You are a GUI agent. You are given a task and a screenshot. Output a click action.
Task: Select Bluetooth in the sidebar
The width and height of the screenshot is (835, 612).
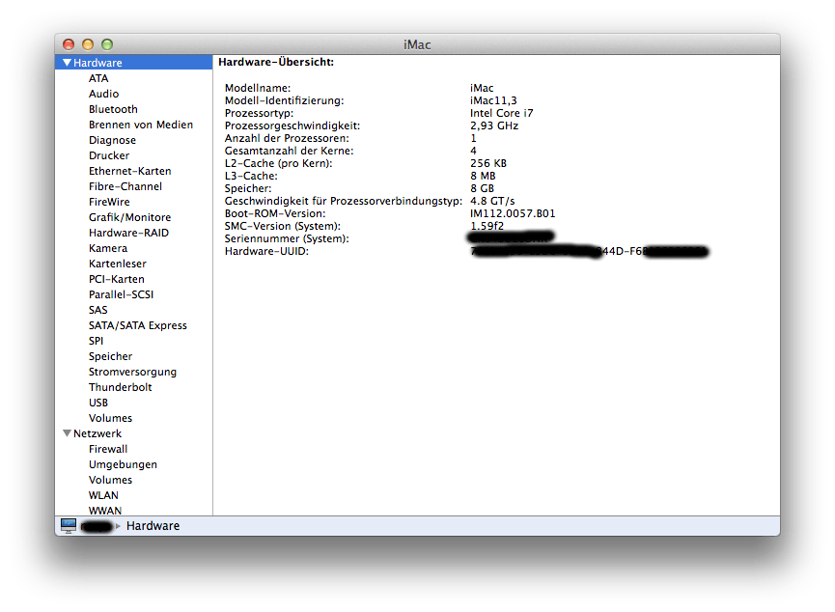coord(113,108)
